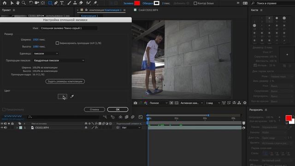Click the Home icon in the toolbar
The height and width of the screenshot is (166, 295).
5,3
